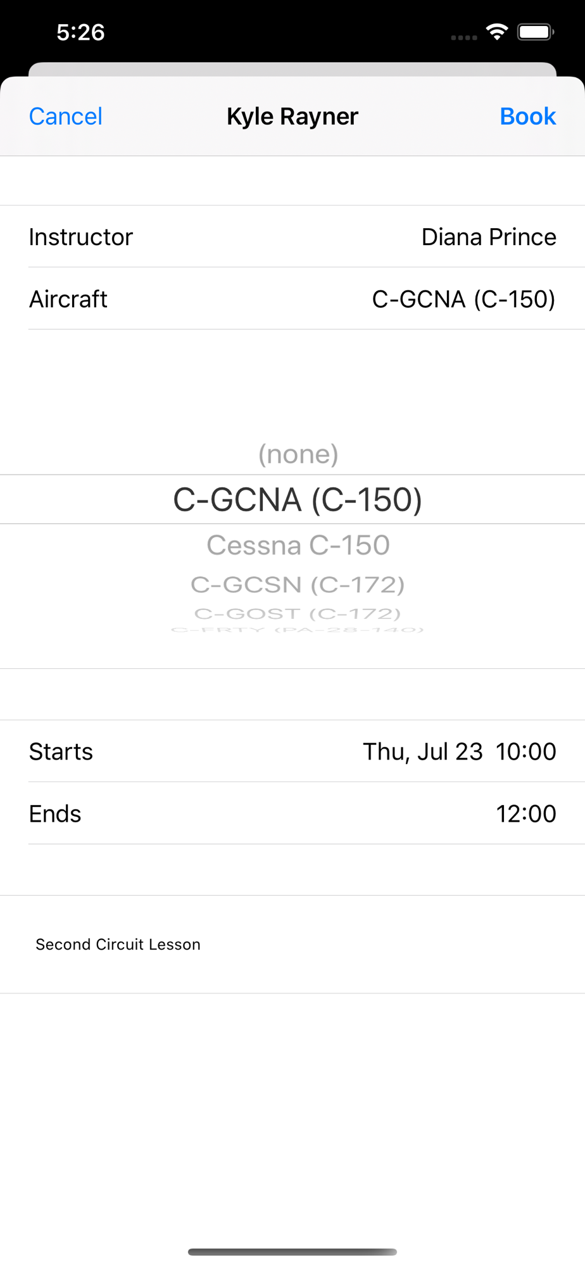Open the Thu, Jul 23 start date
This screenshot has height=1267, width=585.
pos(422,751)
